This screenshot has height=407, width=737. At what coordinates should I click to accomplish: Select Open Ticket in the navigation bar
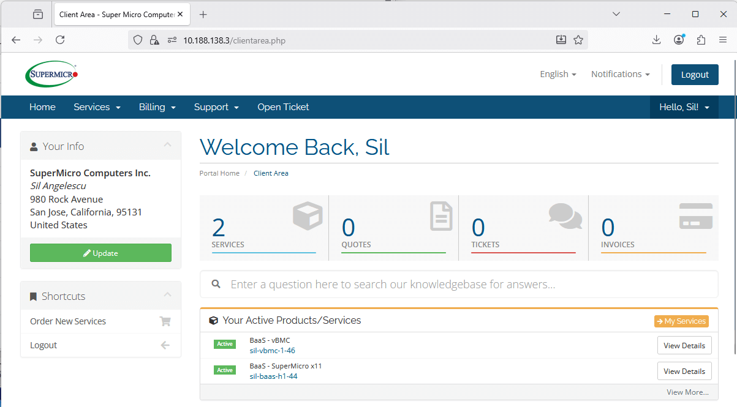(x=283, y=106)
